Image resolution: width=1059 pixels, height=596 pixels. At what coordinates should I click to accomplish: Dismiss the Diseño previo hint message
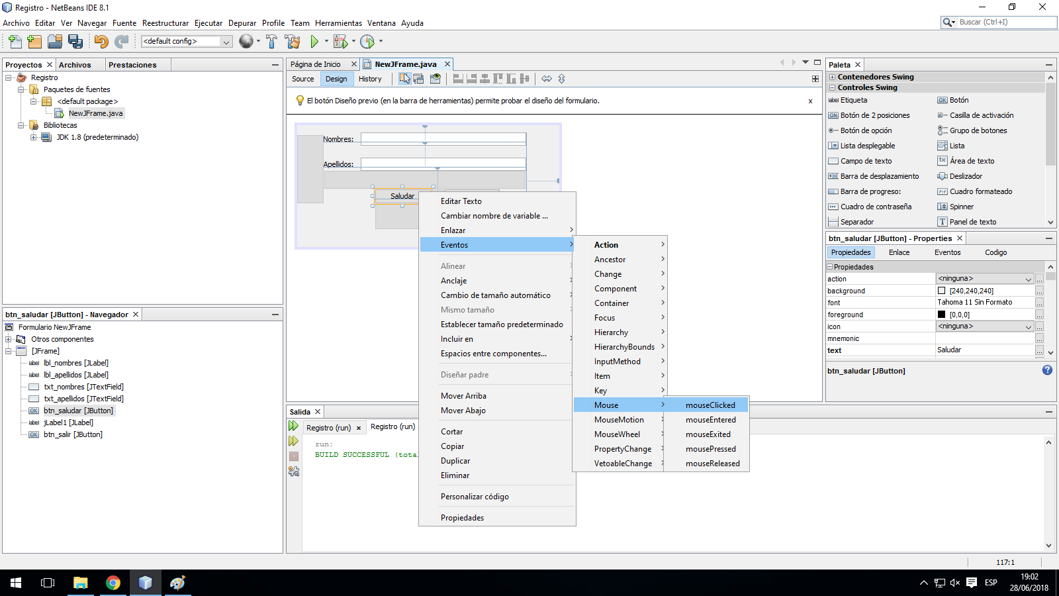point(810,101)
